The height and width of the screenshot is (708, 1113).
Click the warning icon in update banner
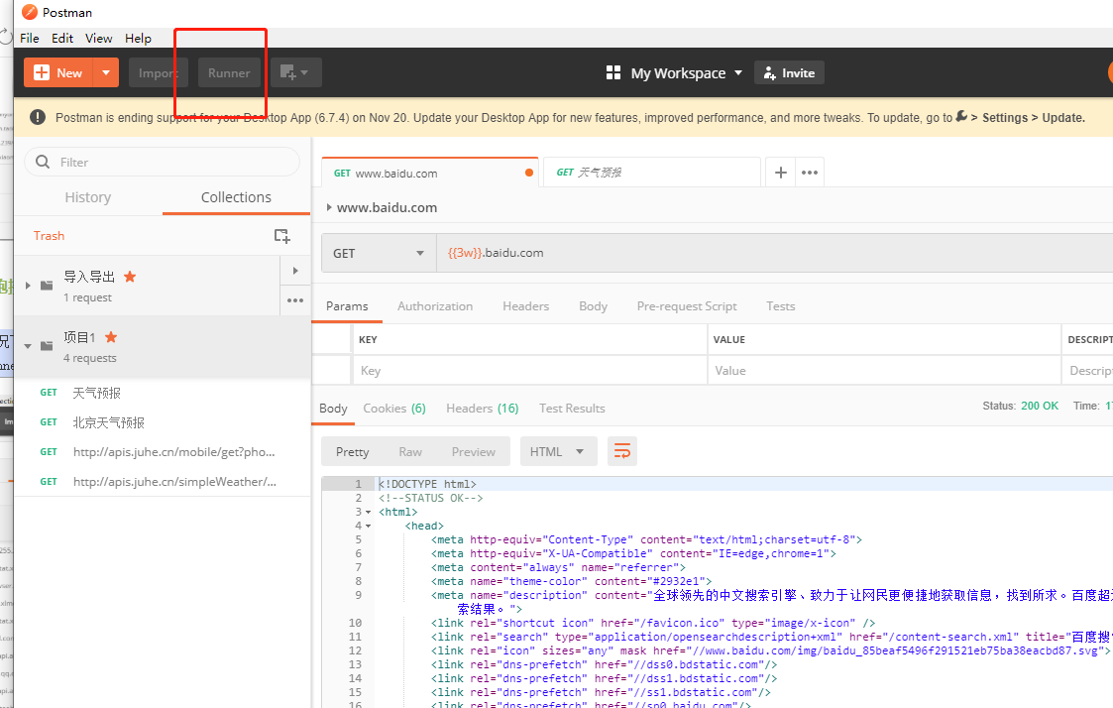tap(38, 117)
